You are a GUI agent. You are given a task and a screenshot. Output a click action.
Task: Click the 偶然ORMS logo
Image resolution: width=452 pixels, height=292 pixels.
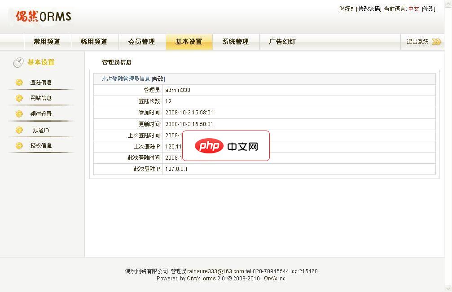(x=43, y=17)
